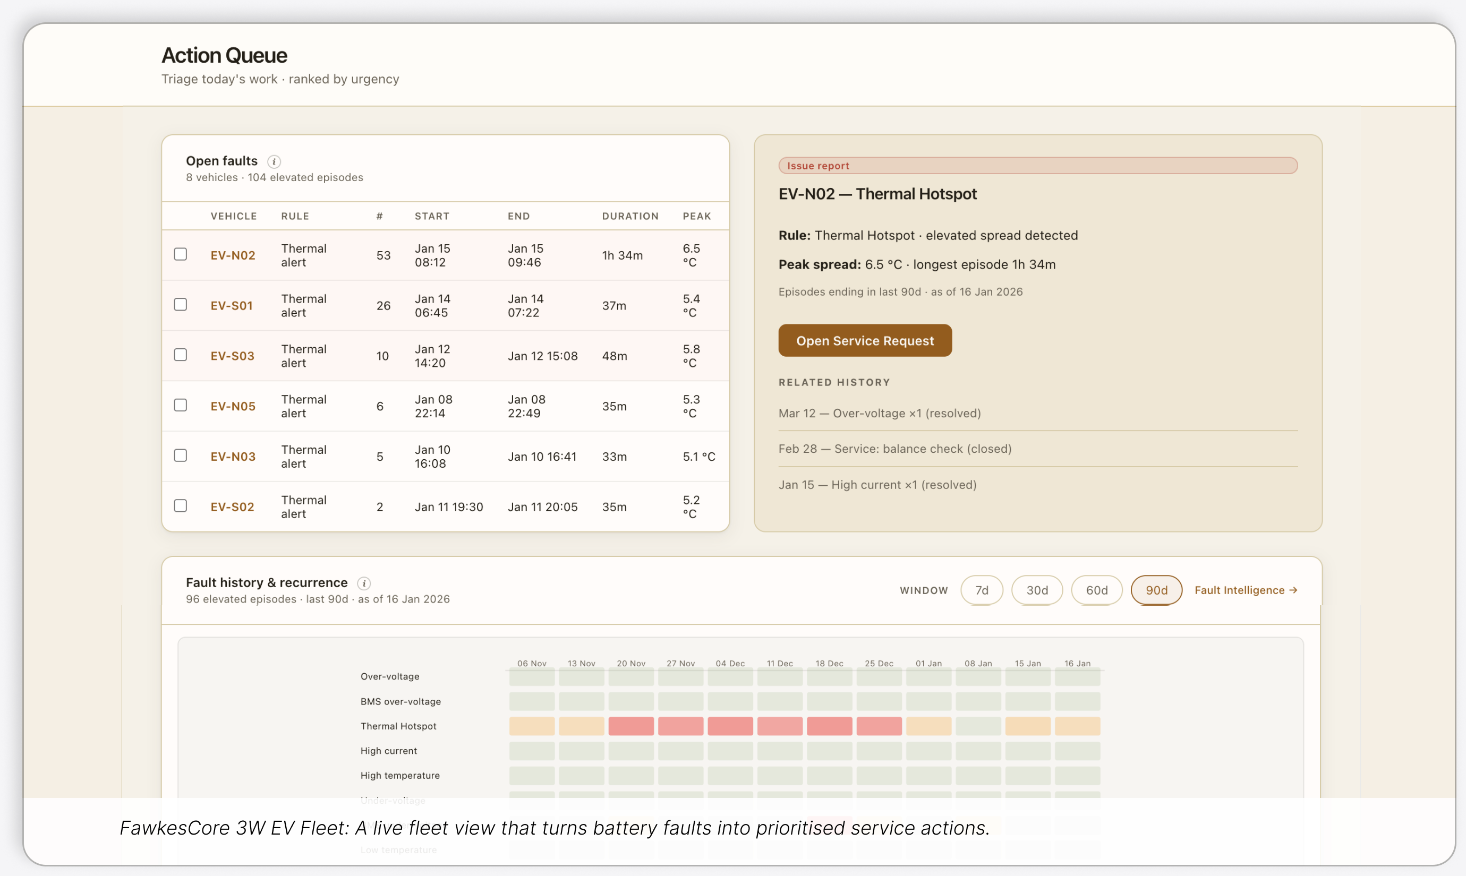Click Thermal Hotspot cell for 25 Dec

879,726
